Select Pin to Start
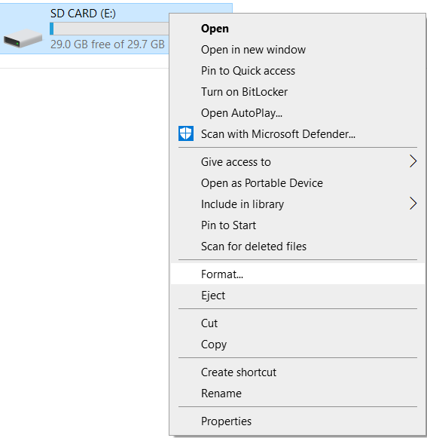The image size is (427, 438). [x=297, y=225]
